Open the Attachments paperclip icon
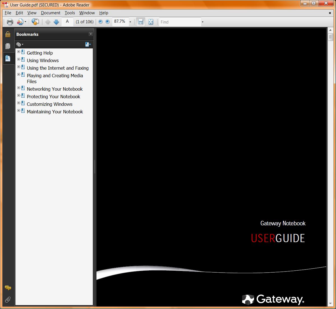Screen dimensions: 336x309 (x=8, y=300)
